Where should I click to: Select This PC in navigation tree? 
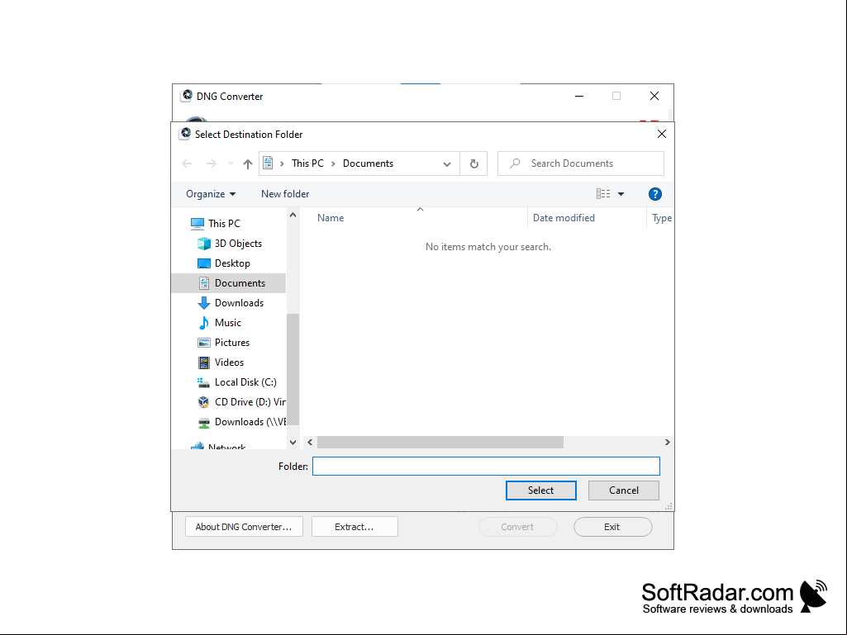click(x=224, y=224)
